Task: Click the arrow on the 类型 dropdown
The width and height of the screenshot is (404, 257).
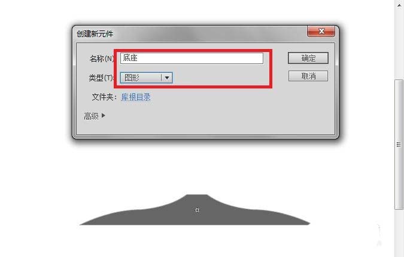Action: [x=167, y=78]
